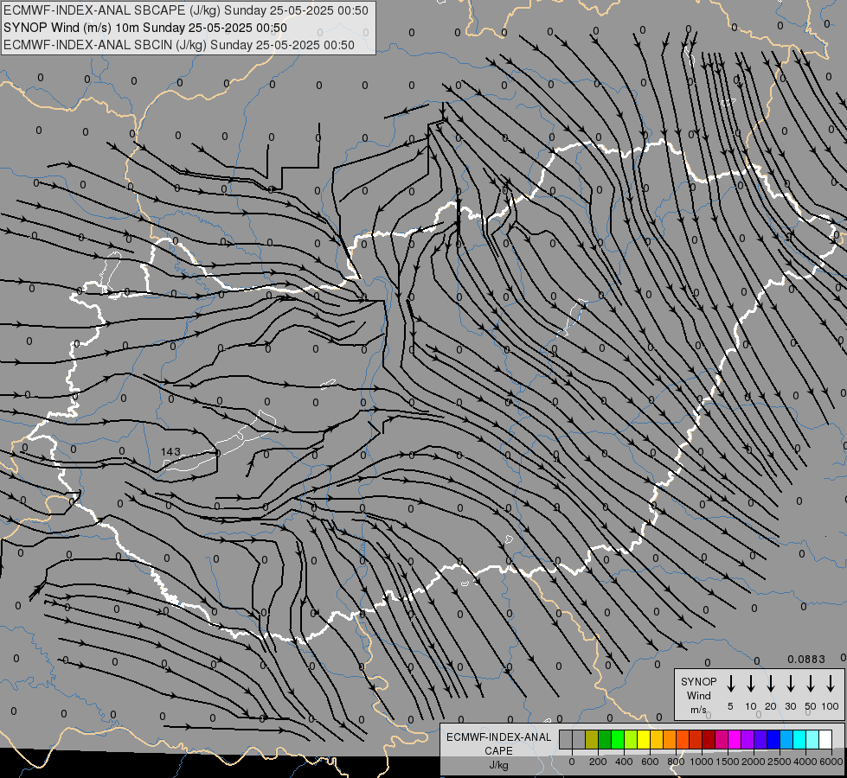Pick the pure blue CAPE legend swatch
847x778 pixels.
tap(773, 739)
